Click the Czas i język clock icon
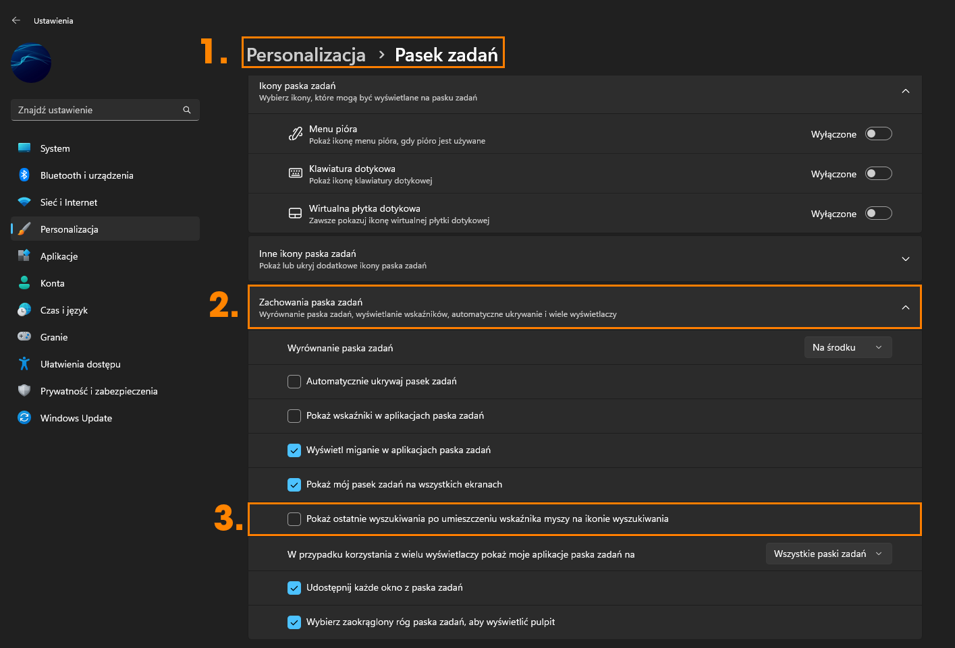 point(24,310)
